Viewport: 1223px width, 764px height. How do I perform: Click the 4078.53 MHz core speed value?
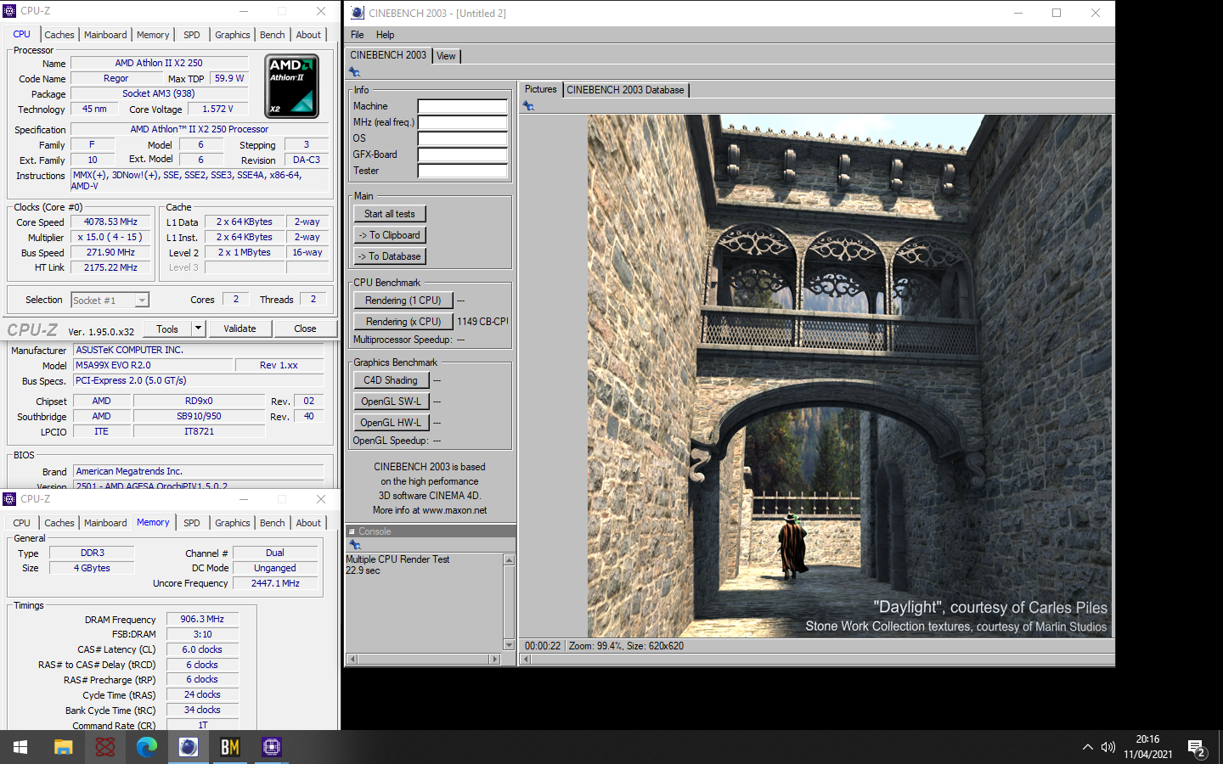pos(110,222)
